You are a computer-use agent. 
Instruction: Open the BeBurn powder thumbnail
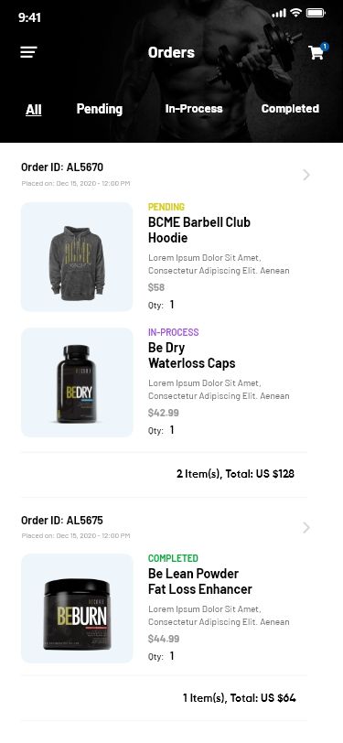(x=77, y=608)
